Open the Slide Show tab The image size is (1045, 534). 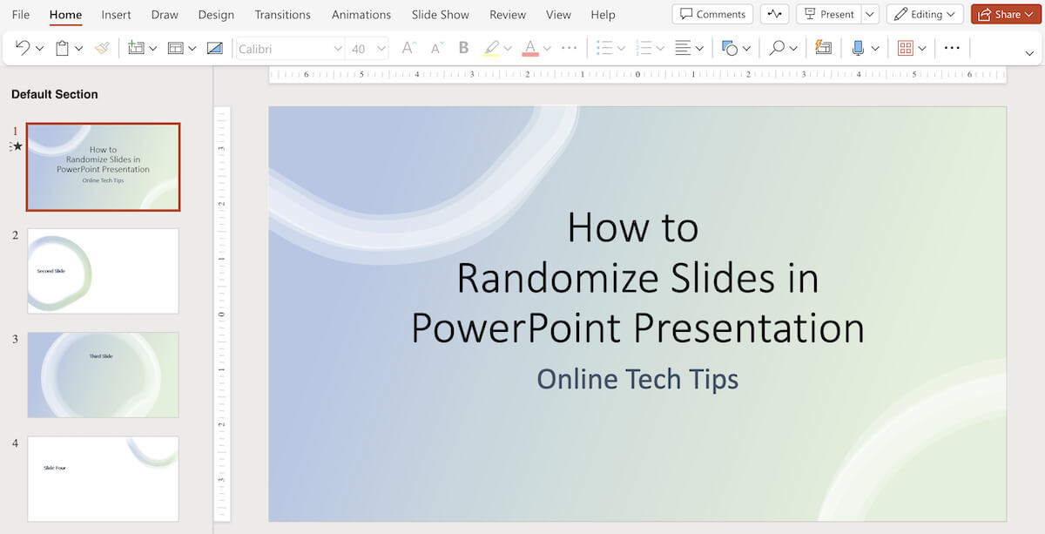[440, 14]
